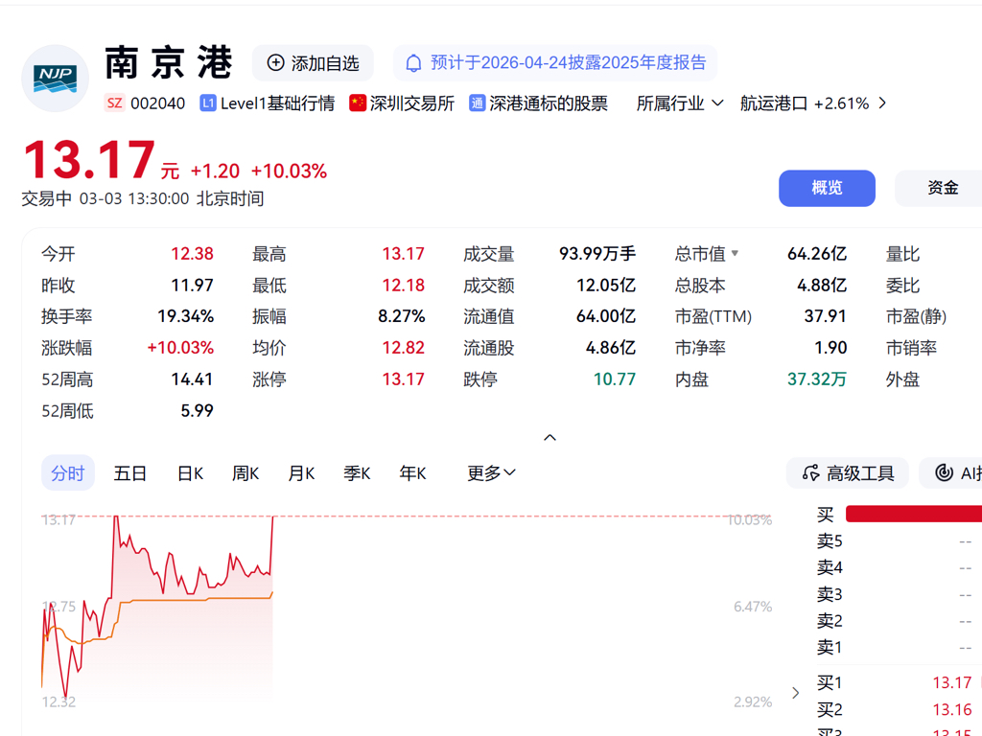
Task: Click the 成交额 value 12.05亿
Action: click(606, 286)
